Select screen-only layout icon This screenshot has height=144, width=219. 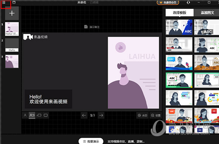(46, 115)
